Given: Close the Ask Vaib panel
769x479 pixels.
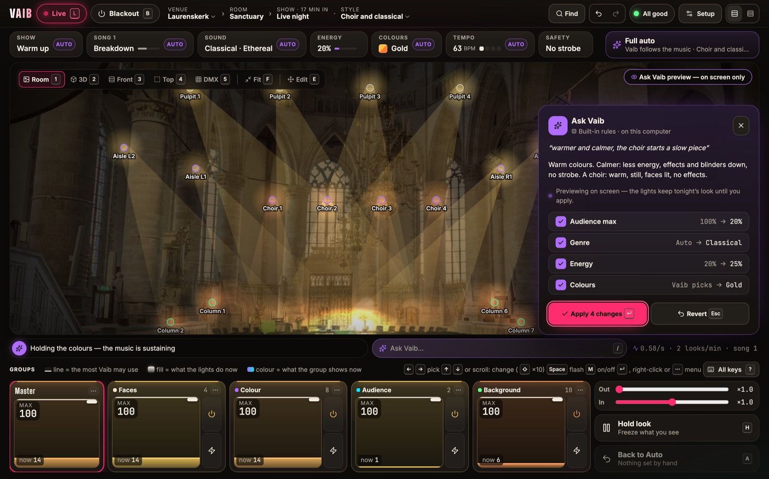Looking at the screenshot, I should point(741,125).
